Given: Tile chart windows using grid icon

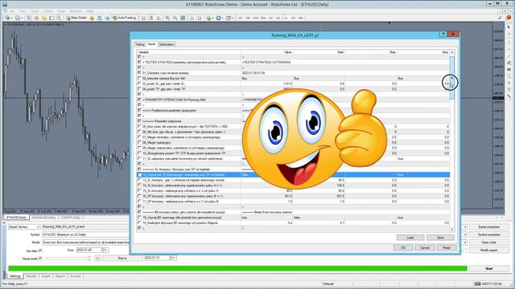Looking at the screenshot, I should pos(183,18).
